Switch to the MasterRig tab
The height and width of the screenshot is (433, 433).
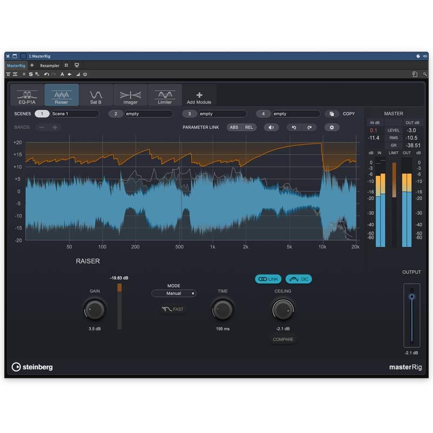(x=16, y=65)
